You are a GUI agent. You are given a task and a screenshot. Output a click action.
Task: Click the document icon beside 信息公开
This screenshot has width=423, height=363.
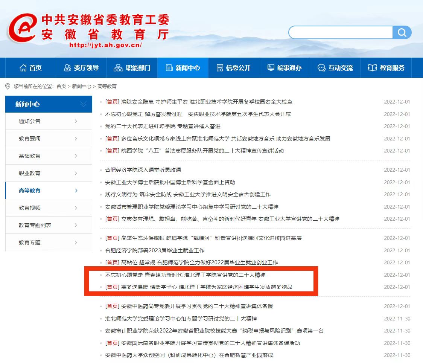coord(220,68)
